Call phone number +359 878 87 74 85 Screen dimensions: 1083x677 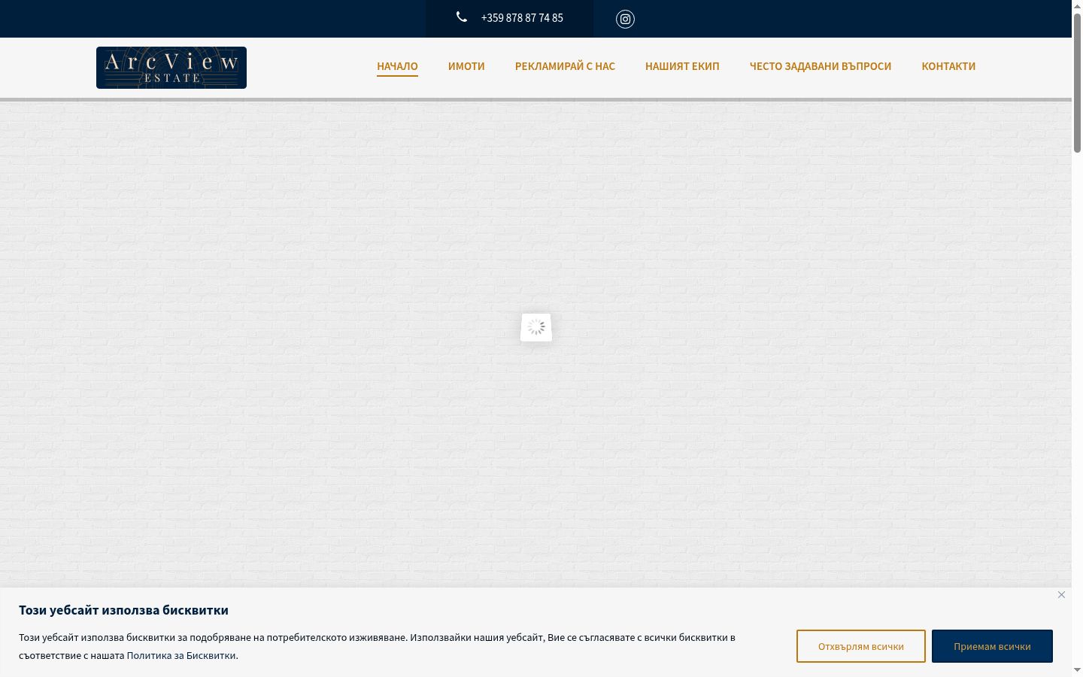(522, 18)
